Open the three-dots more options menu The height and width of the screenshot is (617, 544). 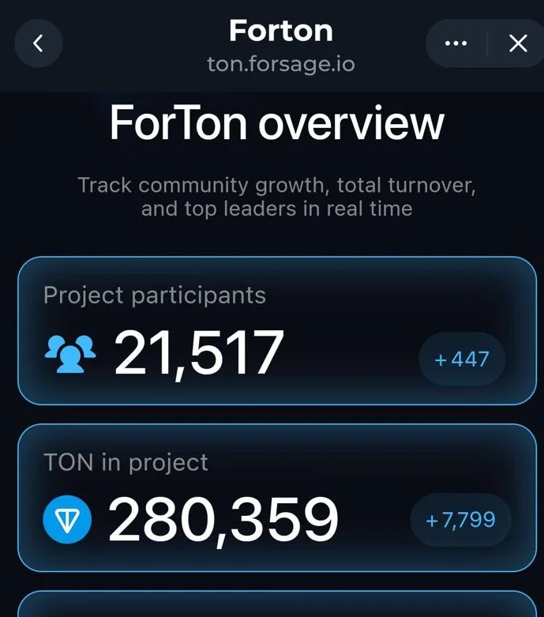click(456, 43)
